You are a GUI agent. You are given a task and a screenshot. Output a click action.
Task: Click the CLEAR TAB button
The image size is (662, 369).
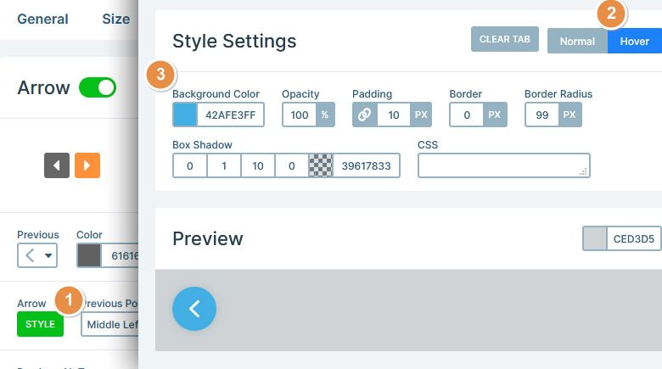click(504, 39)
